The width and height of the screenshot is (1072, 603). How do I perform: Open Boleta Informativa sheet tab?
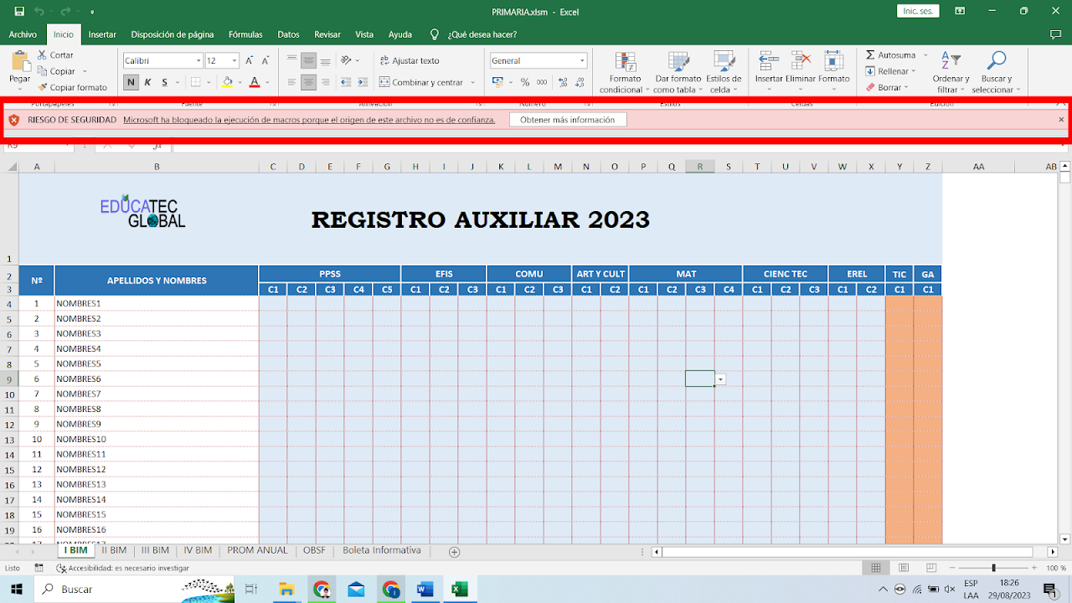click(x=381, y=550)
